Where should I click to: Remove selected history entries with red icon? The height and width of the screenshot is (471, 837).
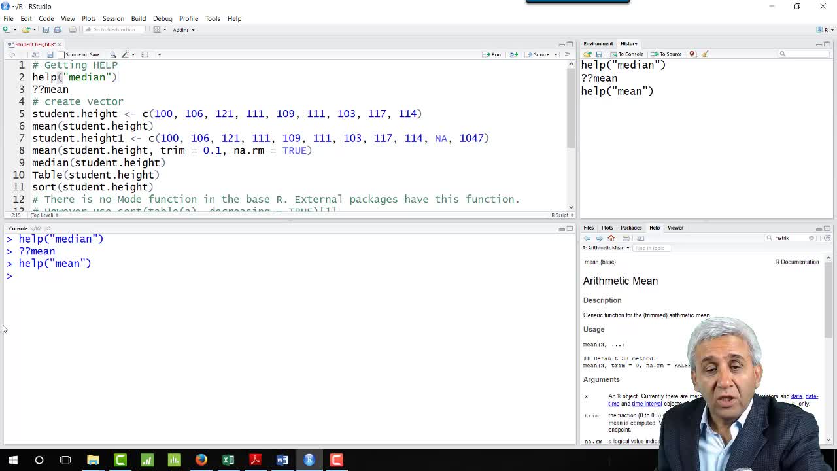coord(692,54)
